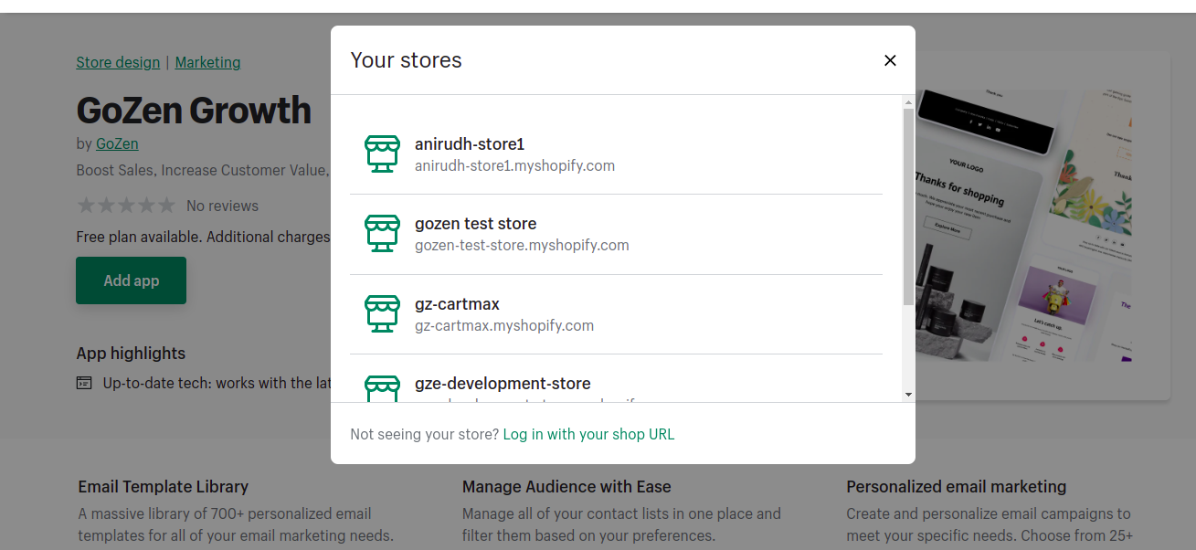
Task: Select the gozen test store name
Action: point(476,224)
